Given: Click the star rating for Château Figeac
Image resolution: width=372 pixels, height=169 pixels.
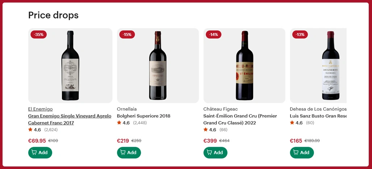Looking at the screenshot, I should click(x=210, y=130).
